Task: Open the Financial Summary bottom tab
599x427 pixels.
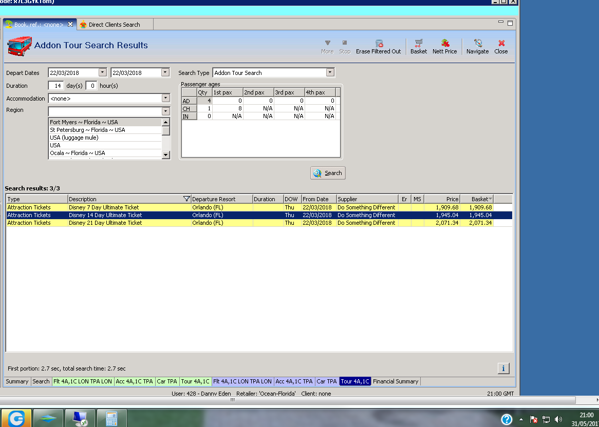Action: tap(396, 381)
